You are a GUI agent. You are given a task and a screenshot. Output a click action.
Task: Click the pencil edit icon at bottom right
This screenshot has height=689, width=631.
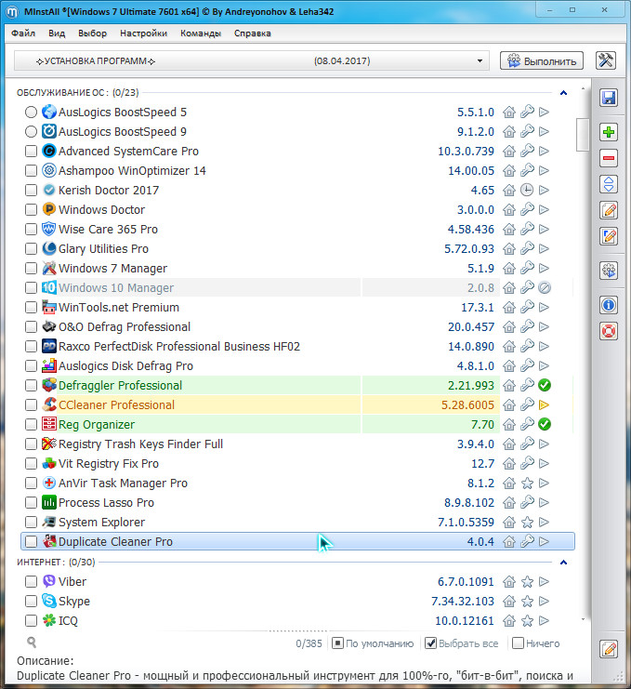(x=609, y=649)
